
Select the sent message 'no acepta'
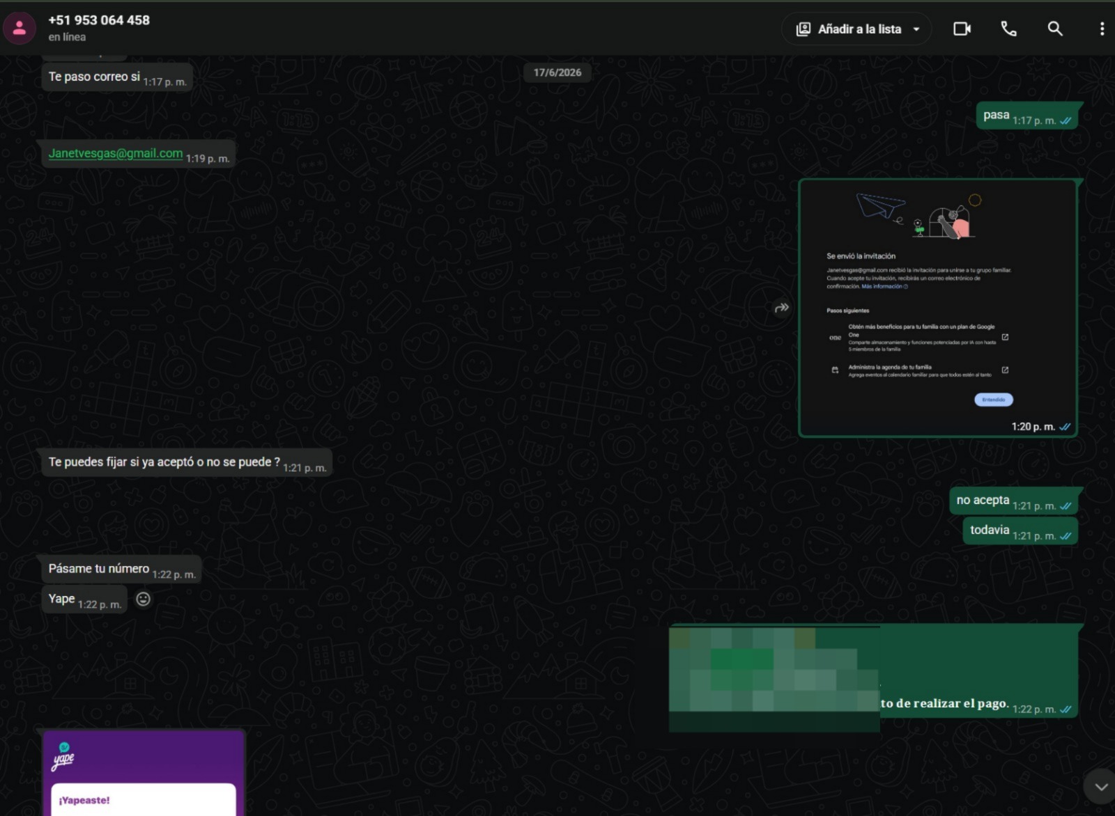click(1013, 501)
